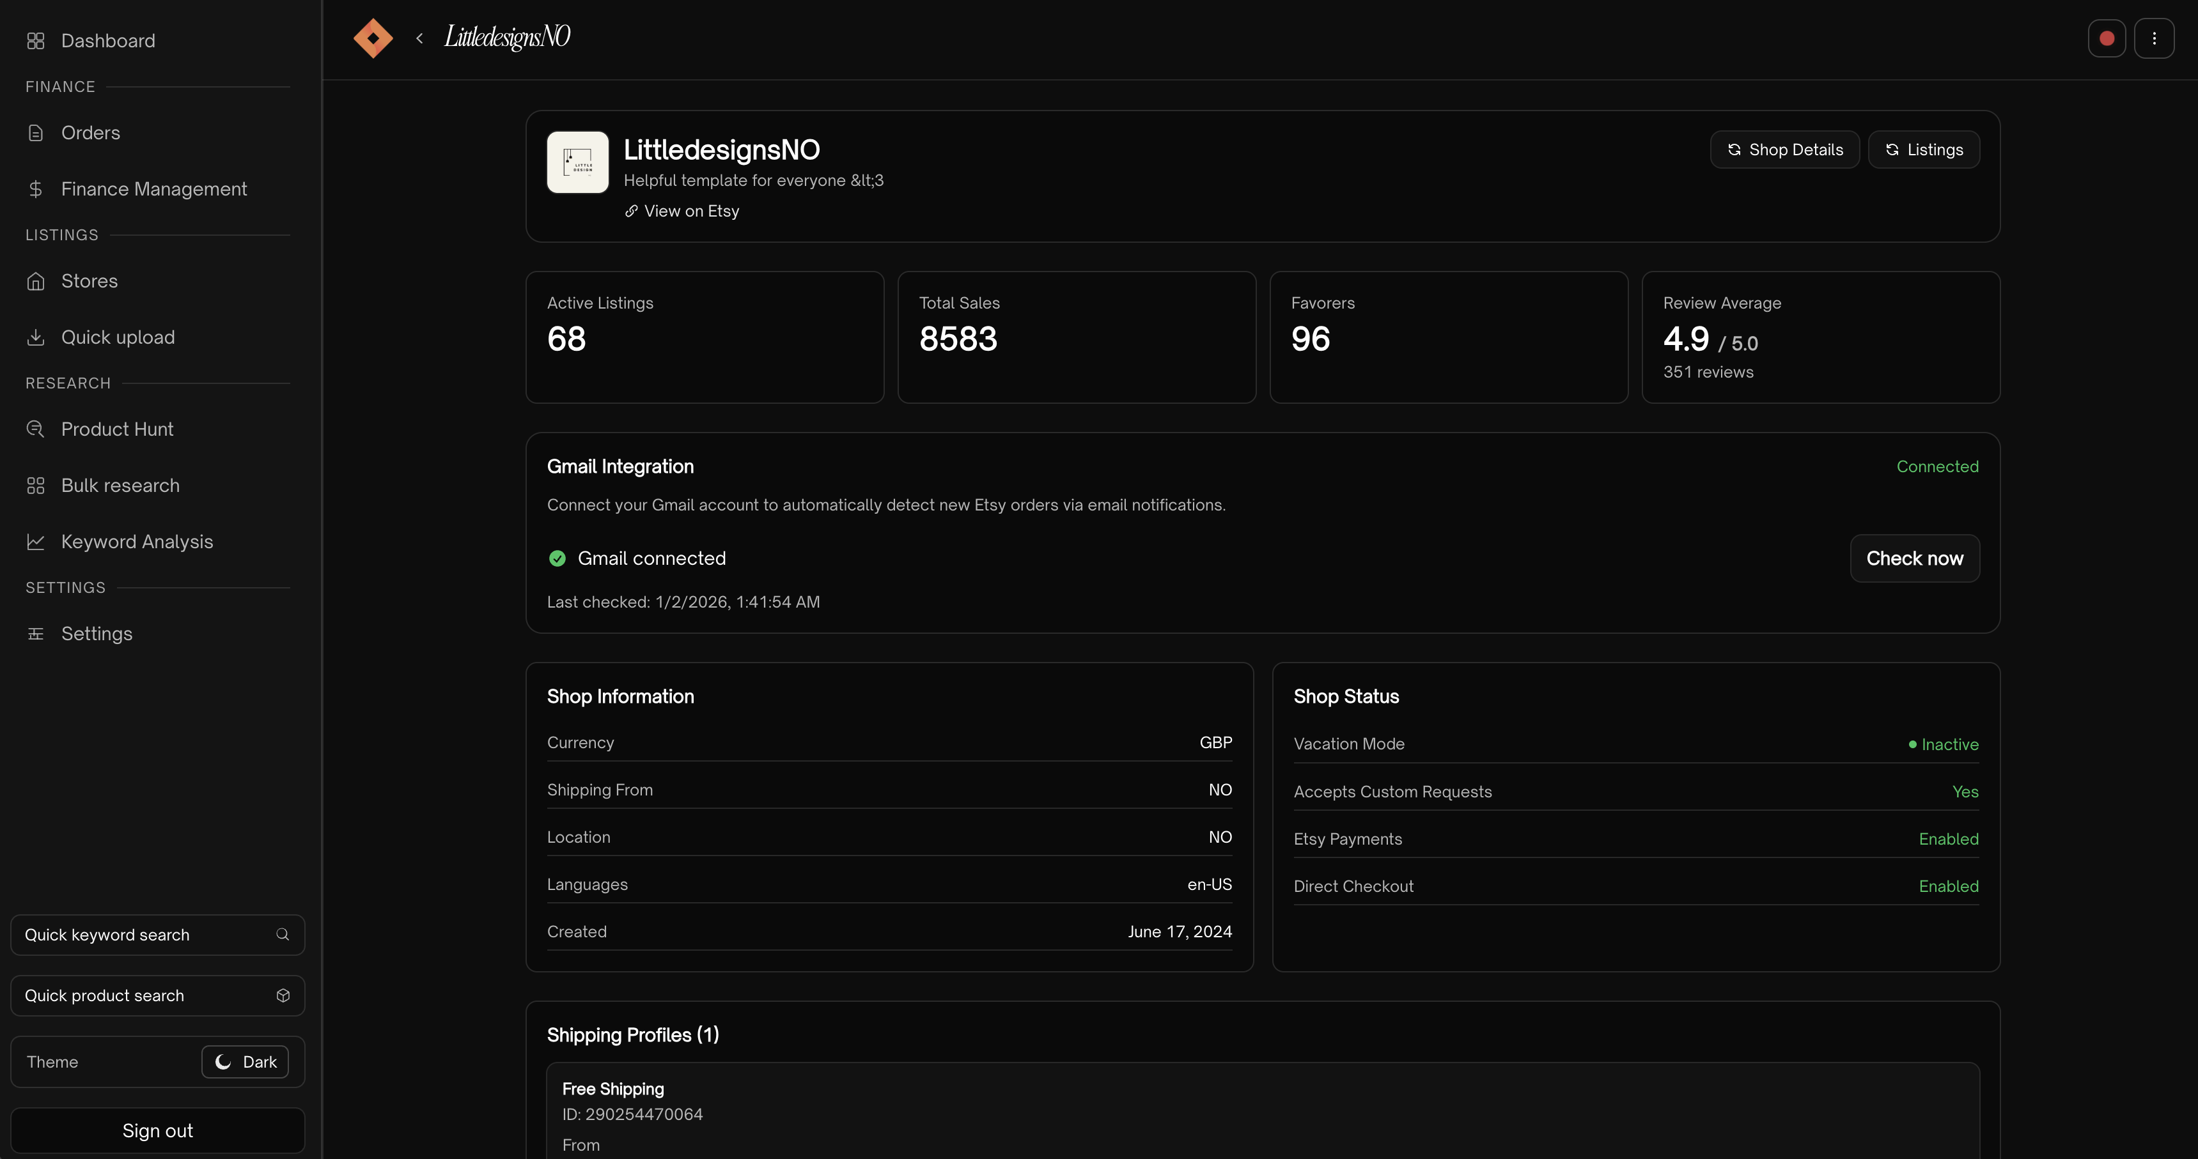Click the LittledesignsNO shop logo thumbnail
This screenshot has height=1159, width=2198.
click(x=578, y=162)
